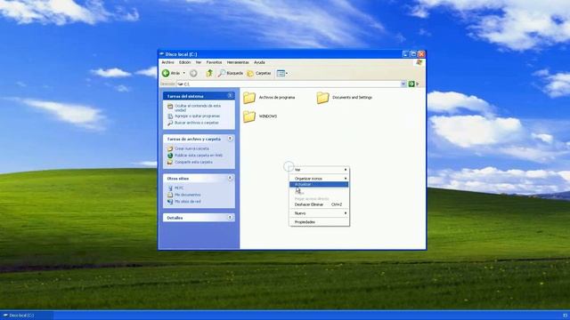Click Buscar archivos o carpetas link
Viewport: 570px width, 320px height.
[x=196, y=123]
